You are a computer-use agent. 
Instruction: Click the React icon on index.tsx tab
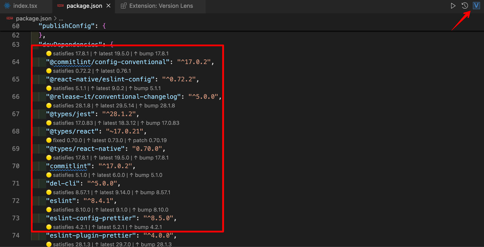tap(7, 6)
